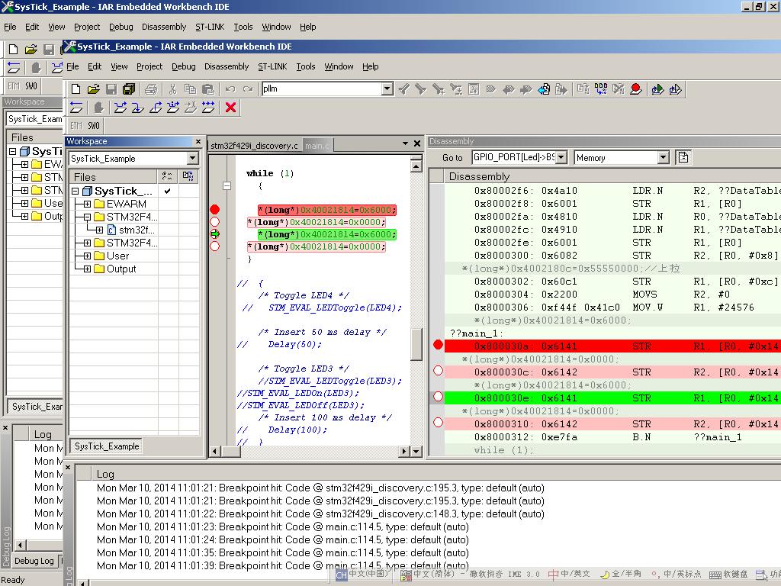Open the ST-LINK menu in front window
The height and width of the screenshot is (586, 781).
tap(272, 66)
